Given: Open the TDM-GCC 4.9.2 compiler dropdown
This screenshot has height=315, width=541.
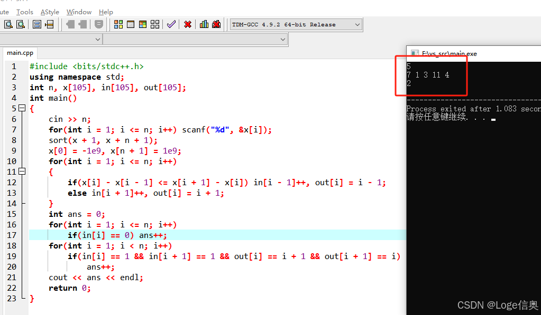Looking at the screenshot, I should tap(296, 25).
